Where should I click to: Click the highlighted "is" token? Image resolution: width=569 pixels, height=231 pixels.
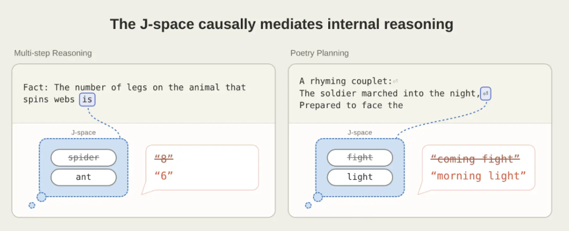pos(87,99)
